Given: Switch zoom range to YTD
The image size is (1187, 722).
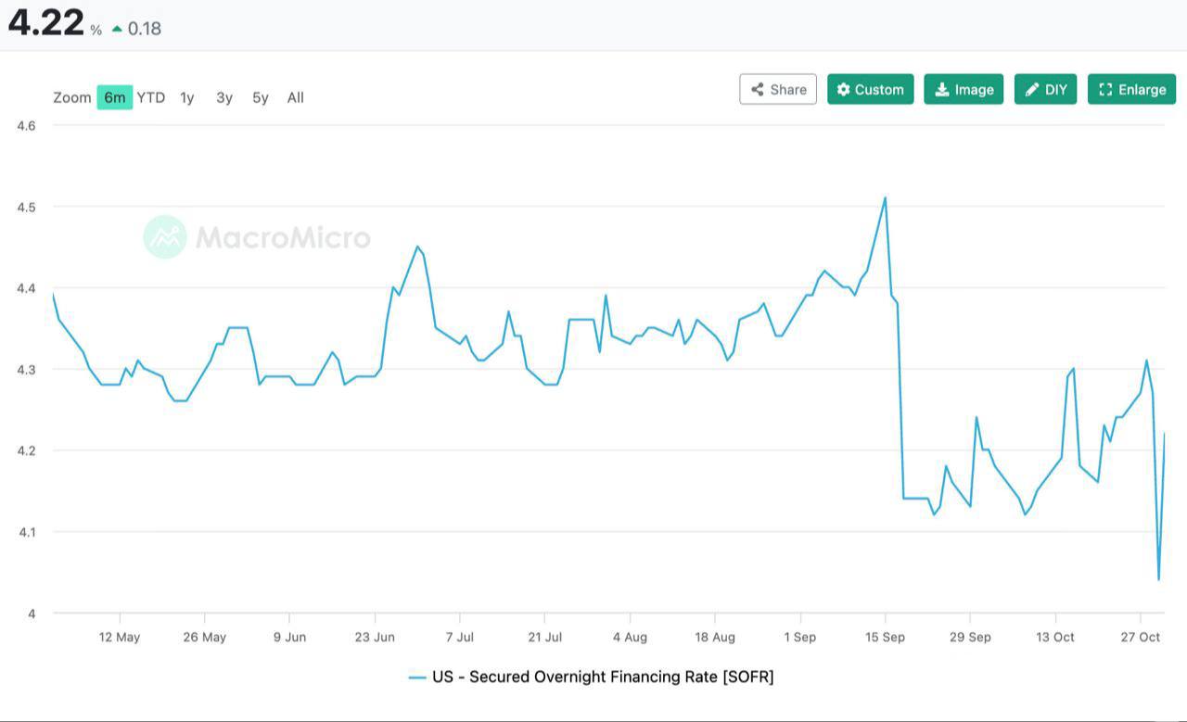Looking at the screenshot, I should tap(151, 97).
